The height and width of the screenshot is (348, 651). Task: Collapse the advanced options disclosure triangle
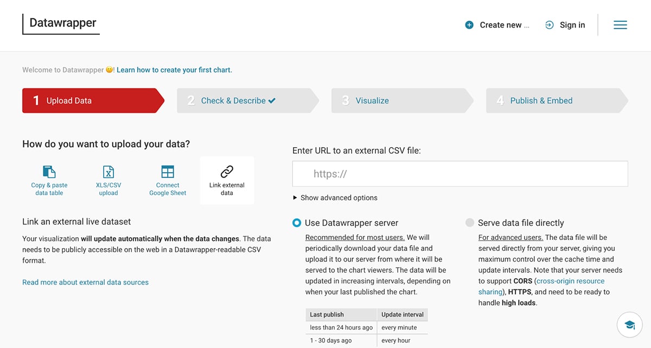coord(296,198)
